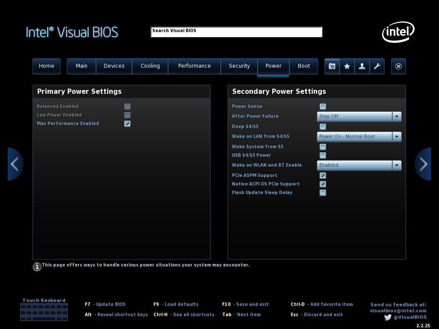Uncheck PCIe ASPM Support

point(323,176)
